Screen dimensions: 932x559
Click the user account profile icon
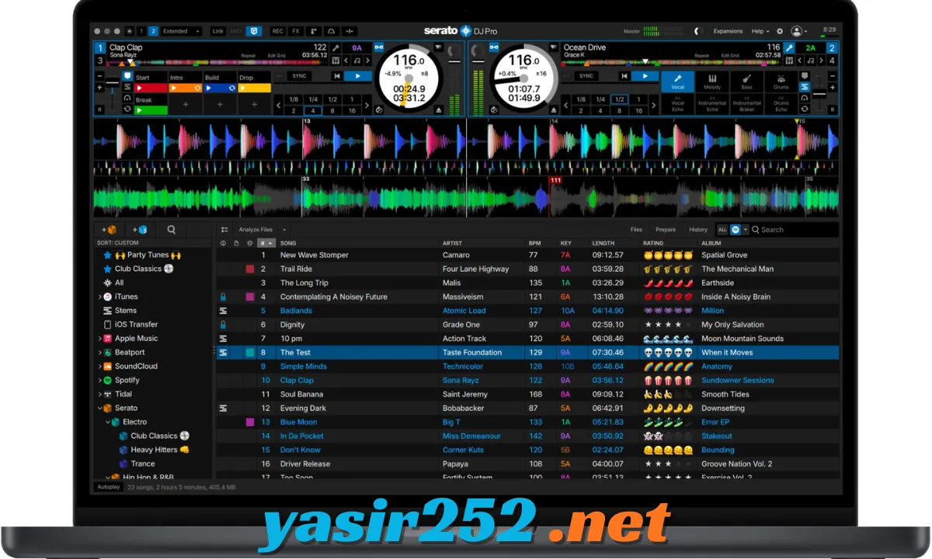[797, 31]
